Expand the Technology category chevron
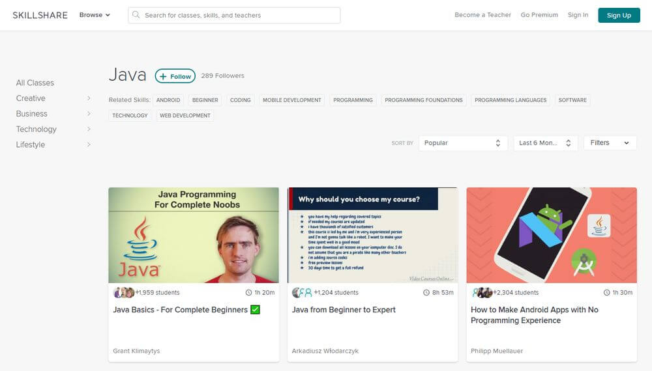The image size is (652, 371). [89, 129]
